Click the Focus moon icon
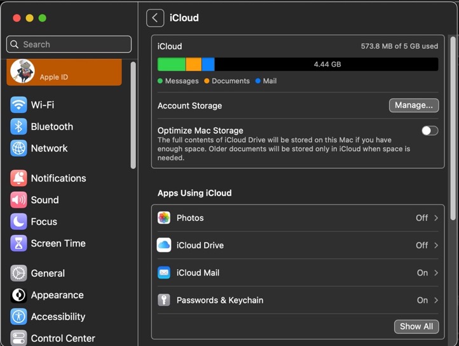This screenshot has width=459, height=346. [x=18, y=222]
